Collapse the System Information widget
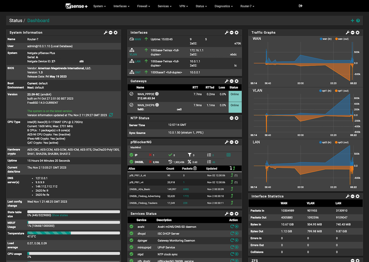This screenshot has height=262, width=369. click(111, 33)
